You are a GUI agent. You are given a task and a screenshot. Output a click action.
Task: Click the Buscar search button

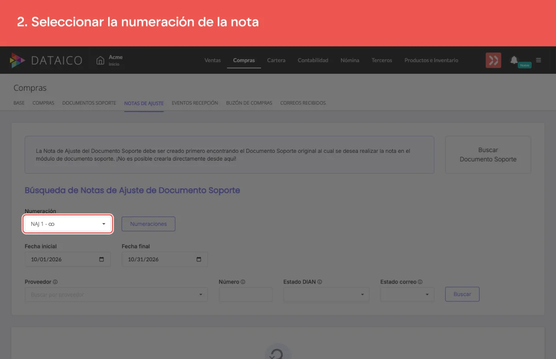pyautogui.click(x=462, y=294)
